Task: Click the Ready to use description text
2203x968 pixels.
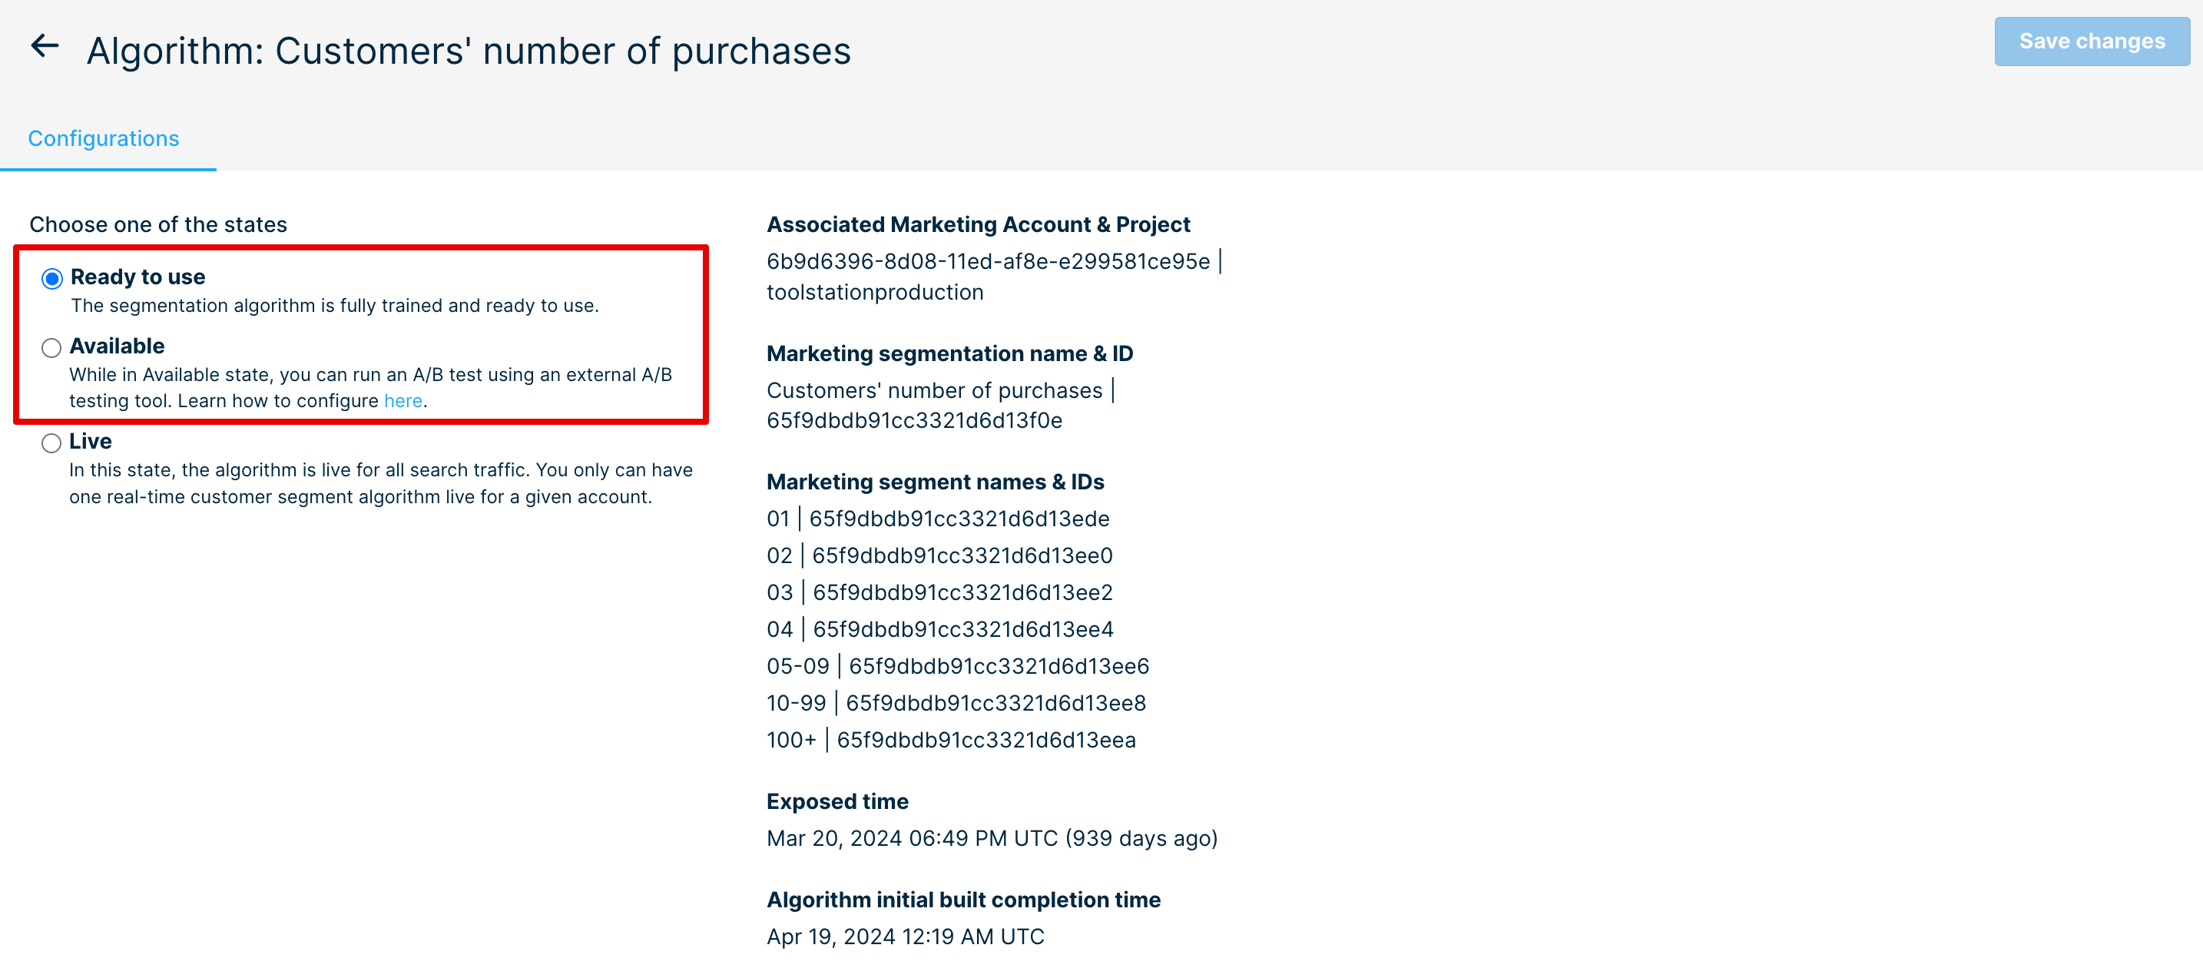Action: pyautogui.click(x=334, y=305)
